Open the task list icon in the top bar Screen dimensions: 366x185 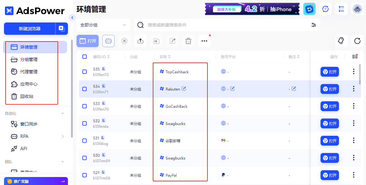(x=341, y=9)
